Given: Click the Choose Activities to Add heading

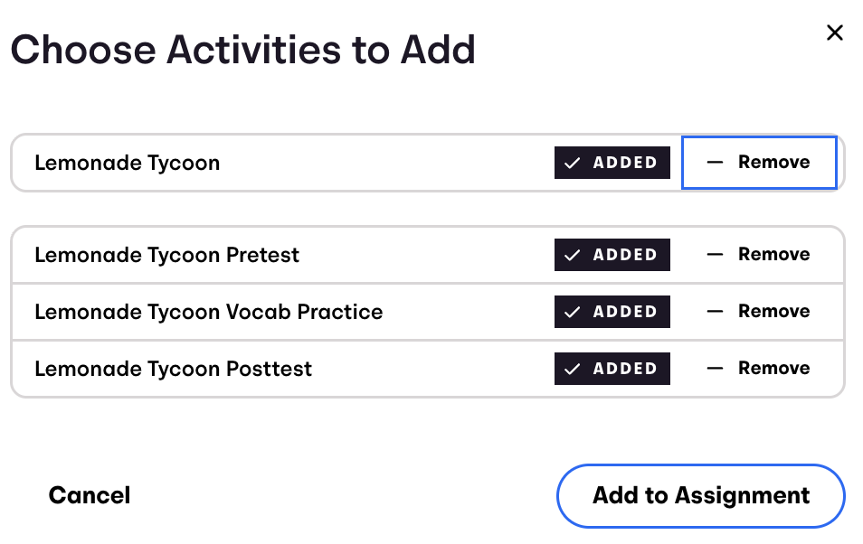Looking at the screenshot, I should (x=242, y=50).
